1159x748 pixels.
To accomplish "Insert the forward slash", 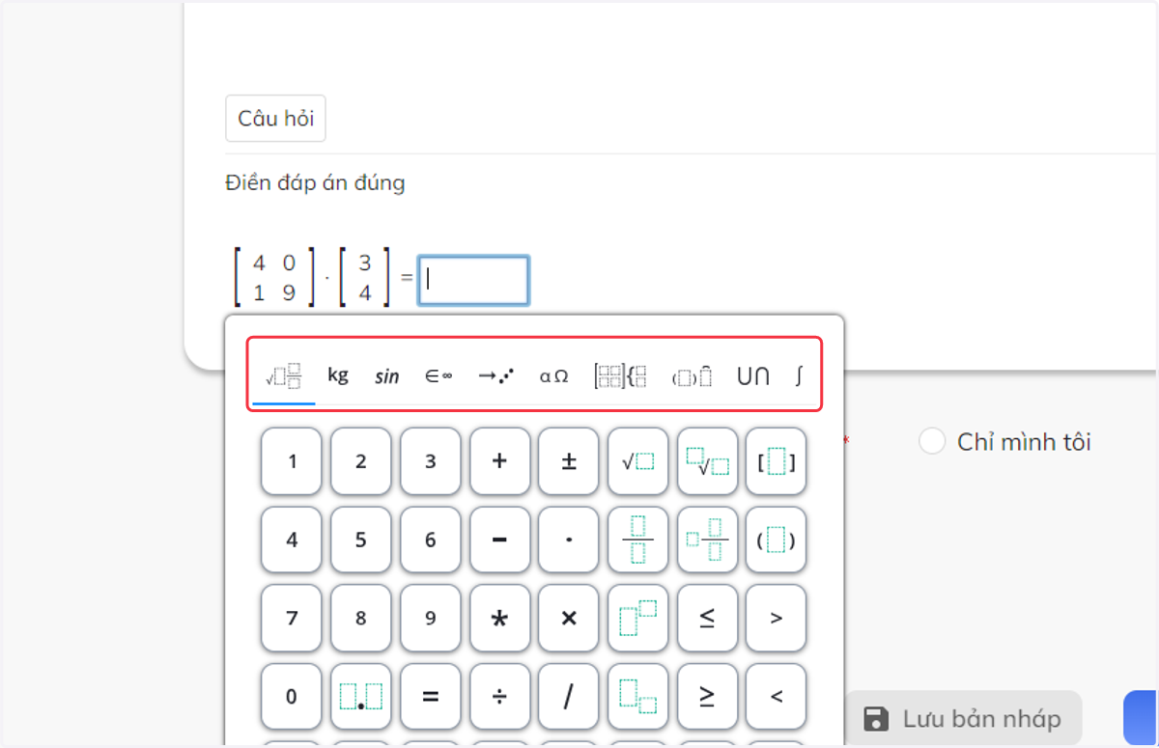I will [569, 696].
